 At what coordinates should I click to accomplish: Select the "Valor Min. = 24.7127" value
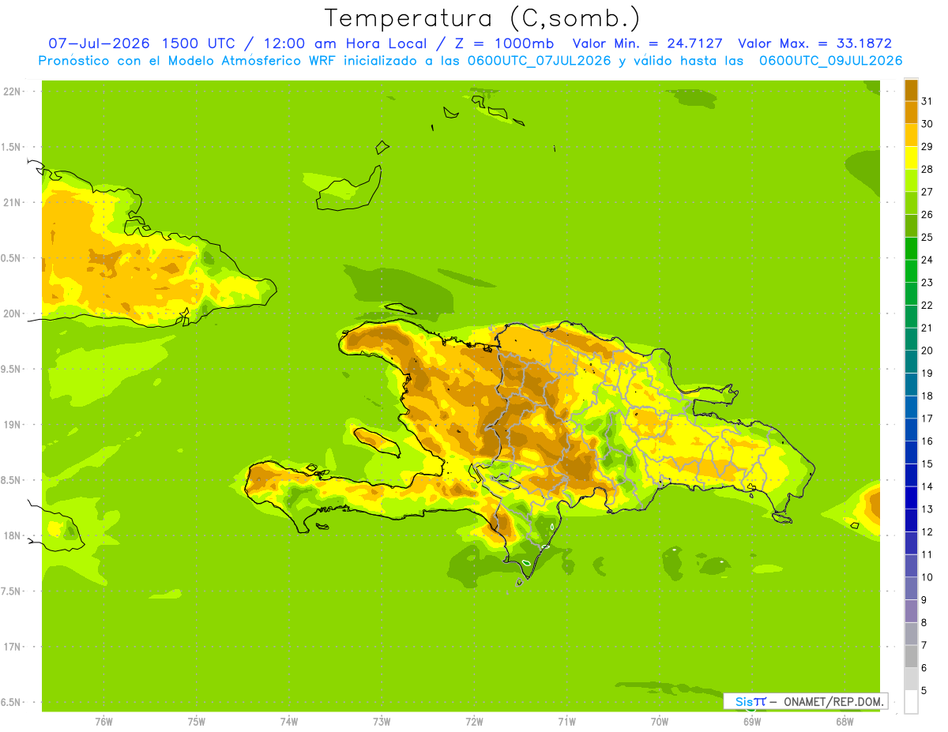[x=647, y=43]
